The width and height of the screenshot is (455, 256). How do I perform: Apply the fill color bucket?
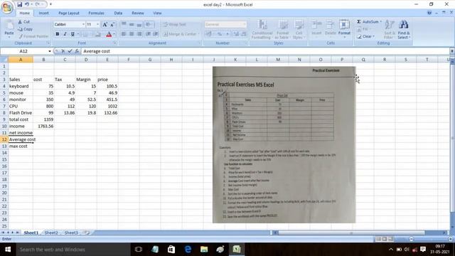click(98, 34)
